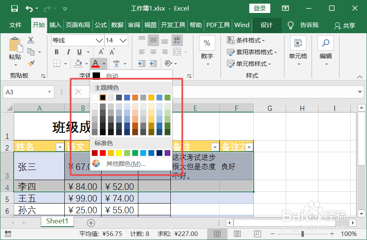Toggle the macro recording status bar icon
This screenshot has height=240, width=367.
click(8, 234)
